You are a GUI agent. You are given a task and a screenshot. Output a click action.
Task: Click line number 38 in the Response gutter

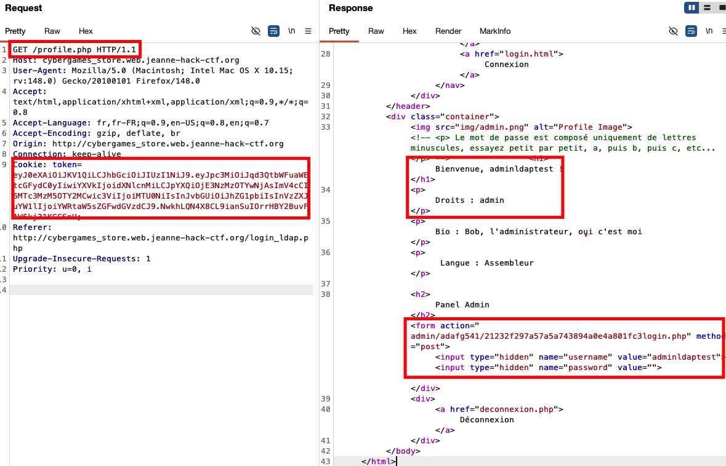pyautogui.click(x=326, y=294)
